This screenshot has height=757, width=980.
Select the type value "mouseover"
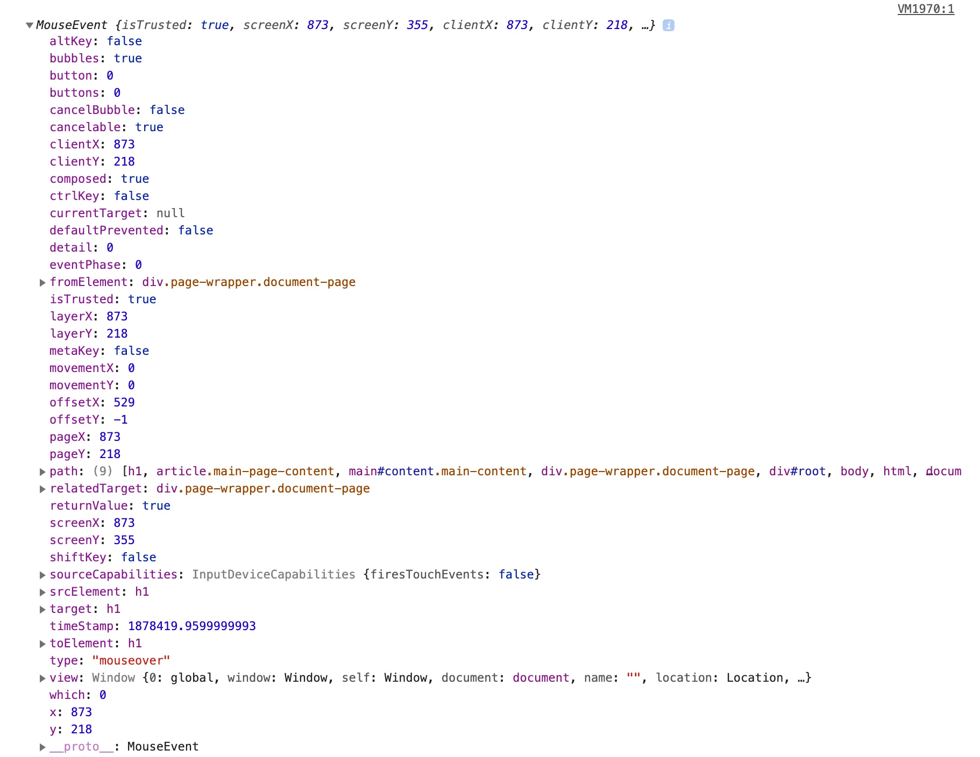[131, 661]
